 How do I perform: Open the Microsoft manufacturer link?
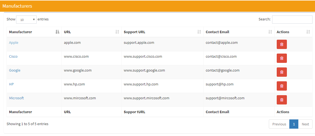click(x=16, y=98)
